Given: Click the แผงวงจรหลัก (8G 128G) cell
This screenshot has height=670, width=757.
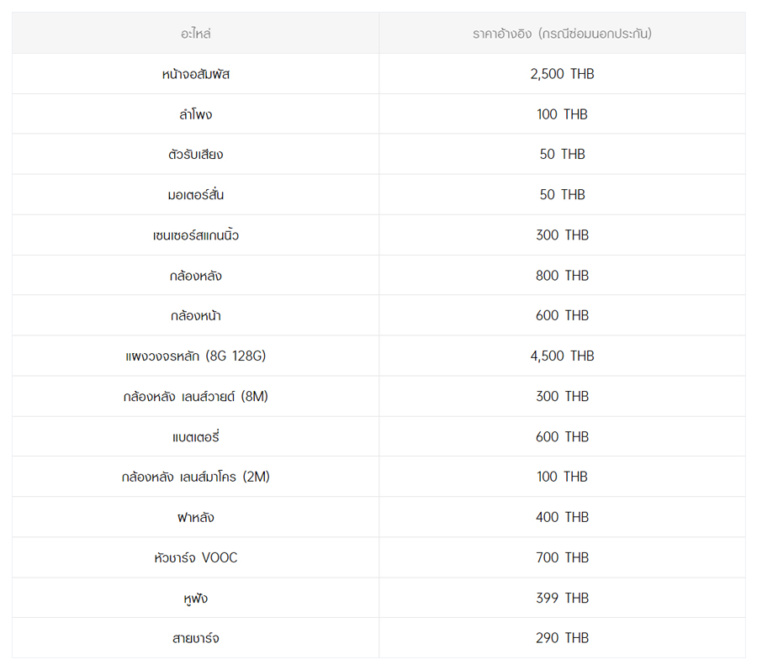Looking at the screenshot, I should pyautogui.click(x=195, y=356).
